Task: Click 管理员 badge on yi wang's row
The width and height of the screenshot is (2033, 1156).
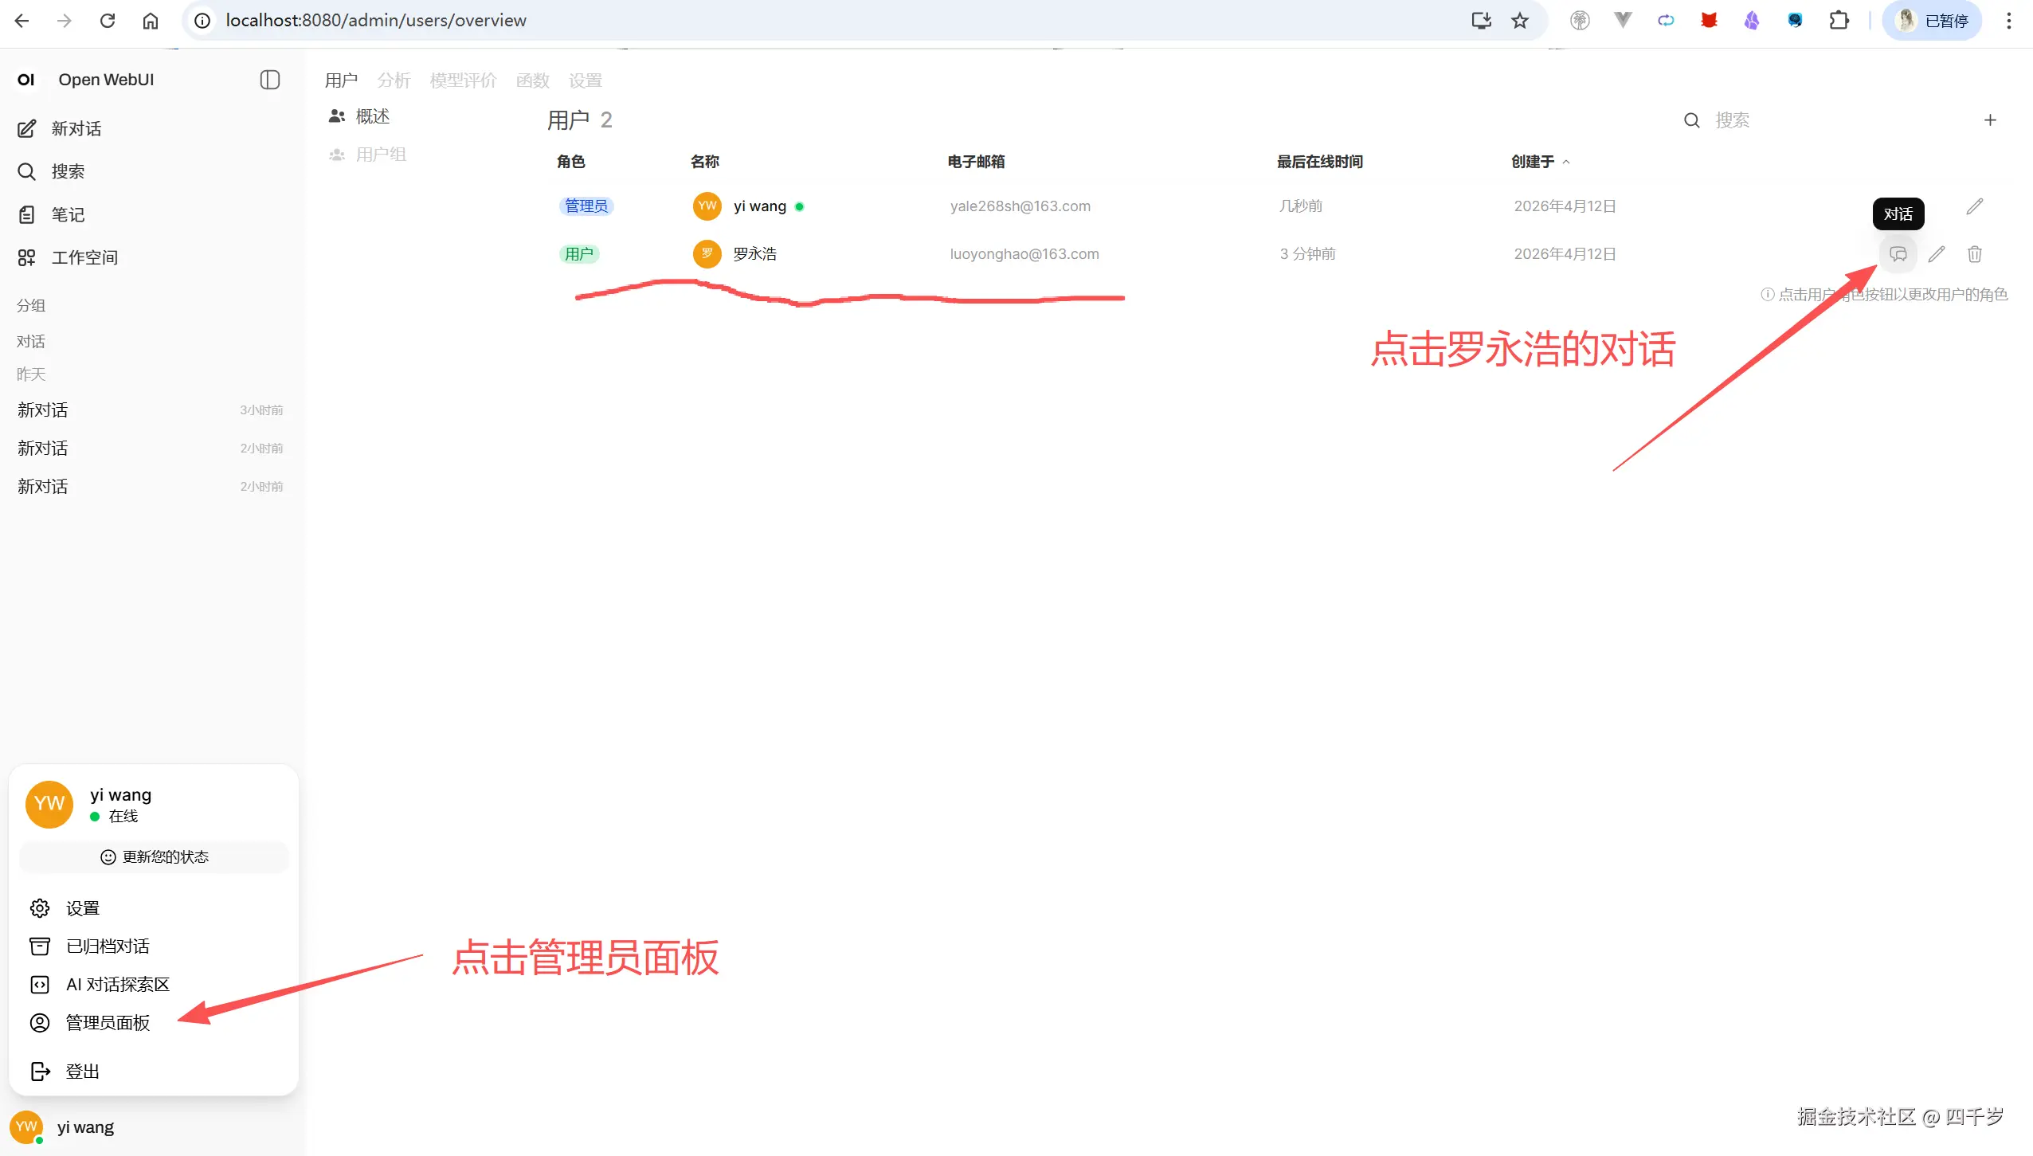Action: point(586,206)
